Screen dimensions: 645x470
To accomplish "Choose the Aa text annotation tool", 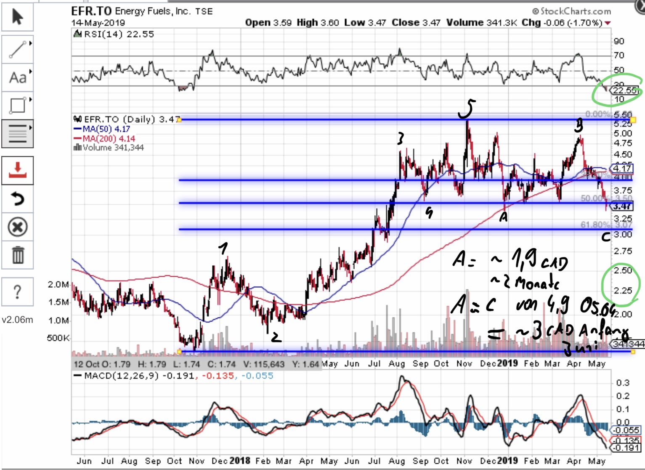I will [x=17, y=77].
